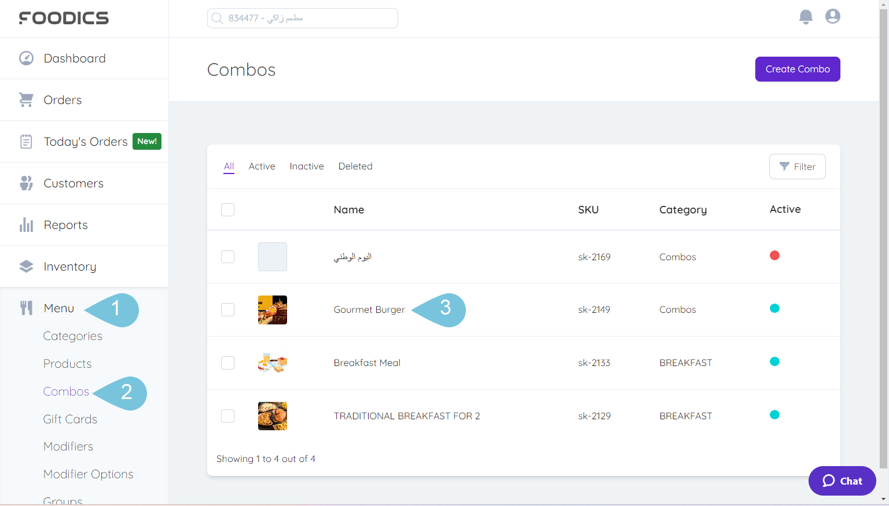Open the Customers people icon
This screenshot has height=506, width=889.
[26, 183]
